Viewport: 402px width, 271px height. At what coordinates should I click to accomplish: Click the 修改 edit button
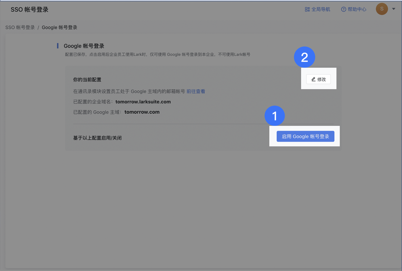pos(318,80)
